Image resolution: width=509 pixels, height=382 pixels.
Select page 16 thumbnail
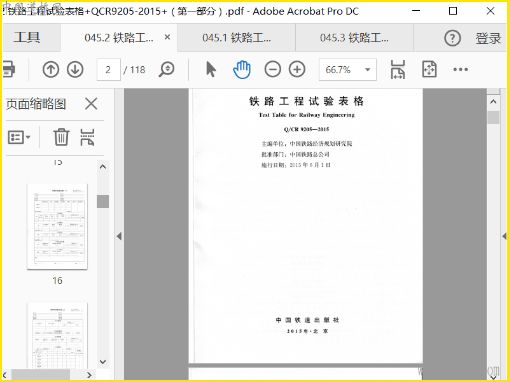57,227
